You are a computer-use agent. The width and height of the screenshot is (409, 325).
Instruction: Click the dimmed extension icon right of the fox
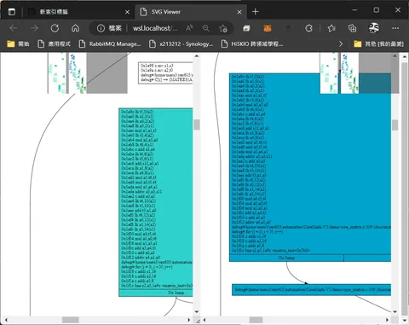tap(288, 28)
